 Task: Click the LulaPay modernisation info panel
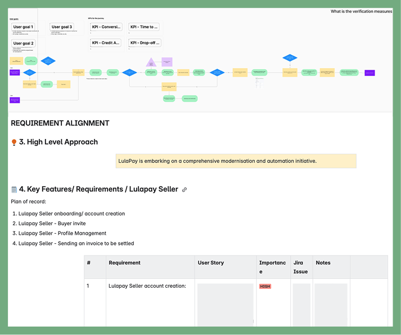pyautogui.click(x=236, y=161)
